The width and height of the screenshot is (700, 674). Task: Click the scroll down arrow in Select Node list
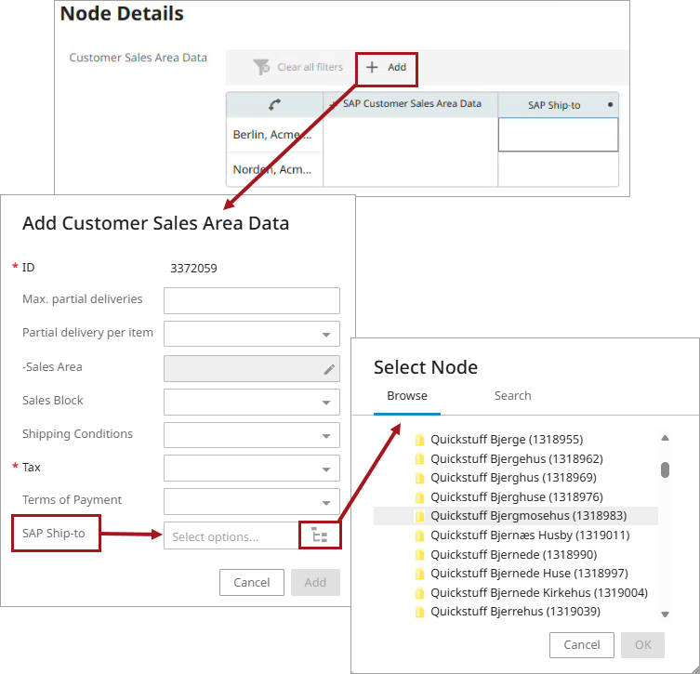coord(666,615)
